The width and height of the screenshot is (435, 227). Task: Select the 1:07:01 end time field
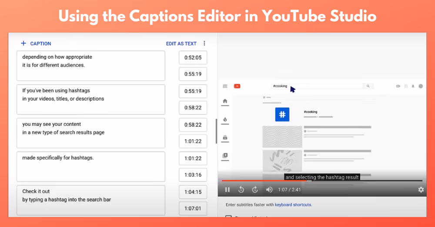(193, 208)
